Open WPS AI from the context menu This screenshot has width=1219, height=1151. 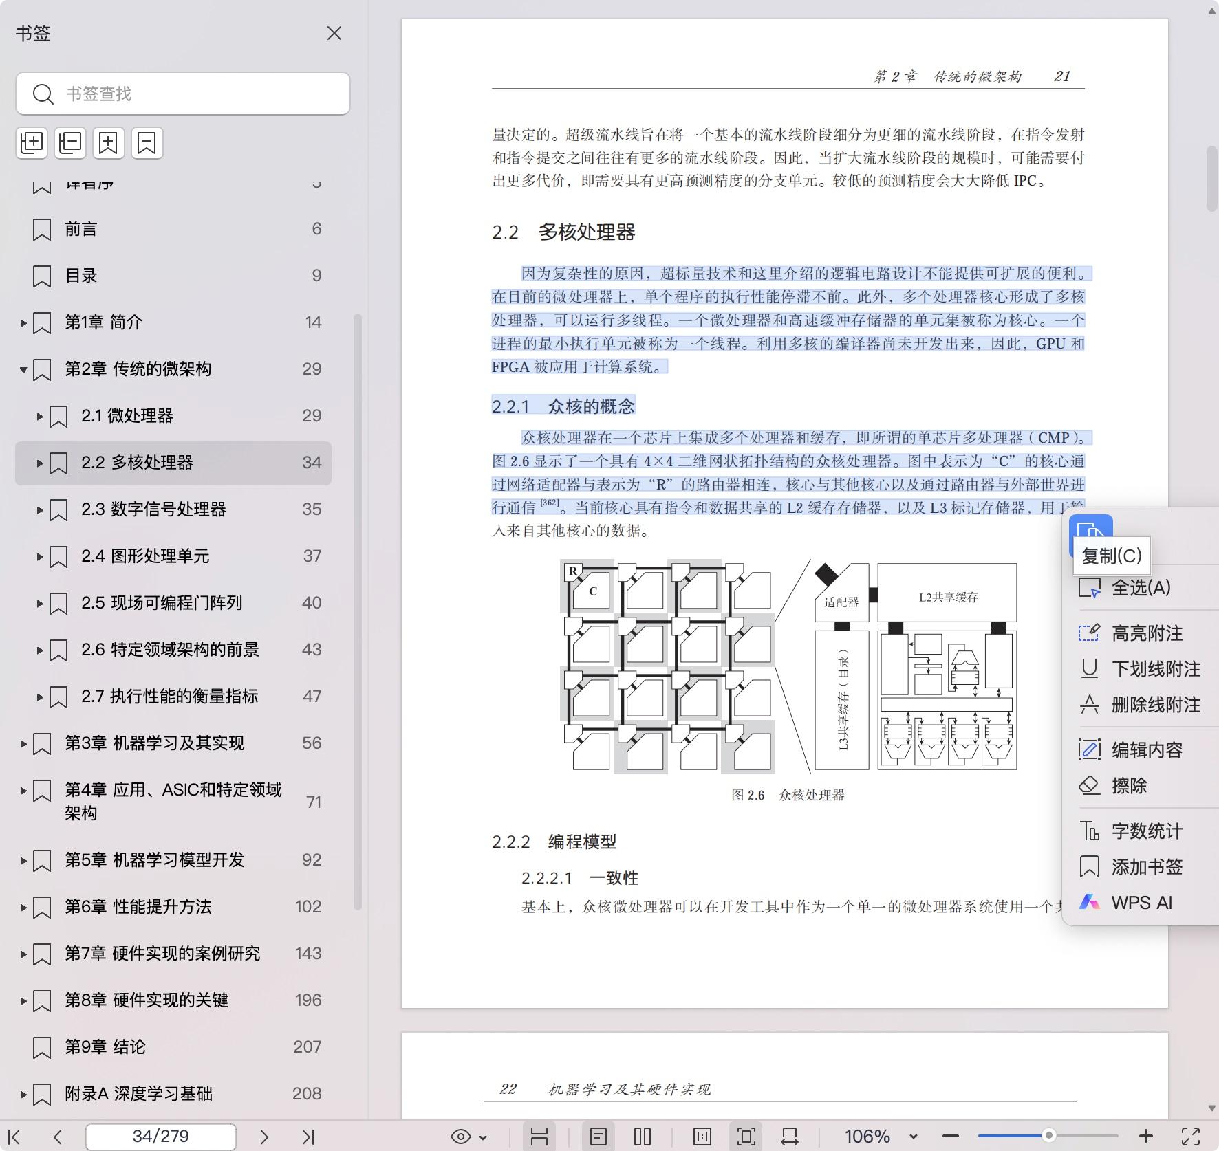click(x=1141, y=903)
